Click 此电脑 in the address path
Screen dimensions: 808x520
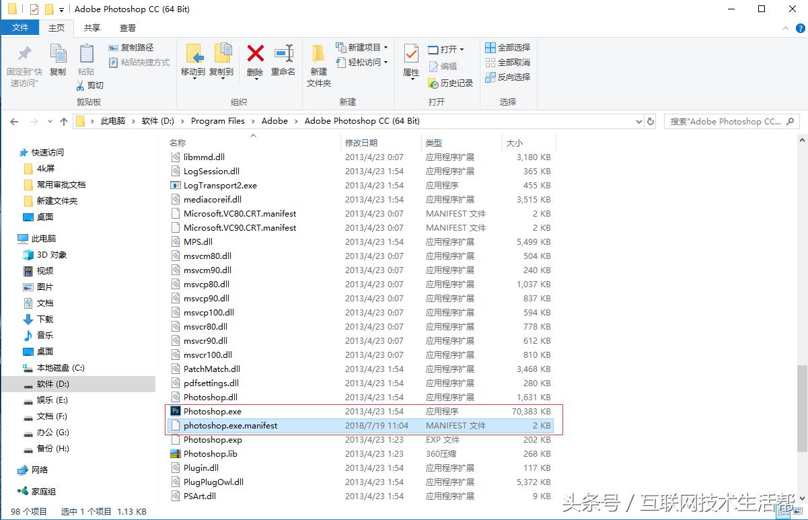coord(113,121)
